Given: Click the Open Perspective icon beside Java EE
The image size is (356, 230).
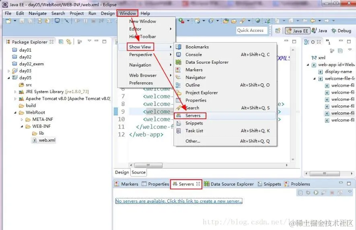Looking at the screenshot, I should coord(278,31).
